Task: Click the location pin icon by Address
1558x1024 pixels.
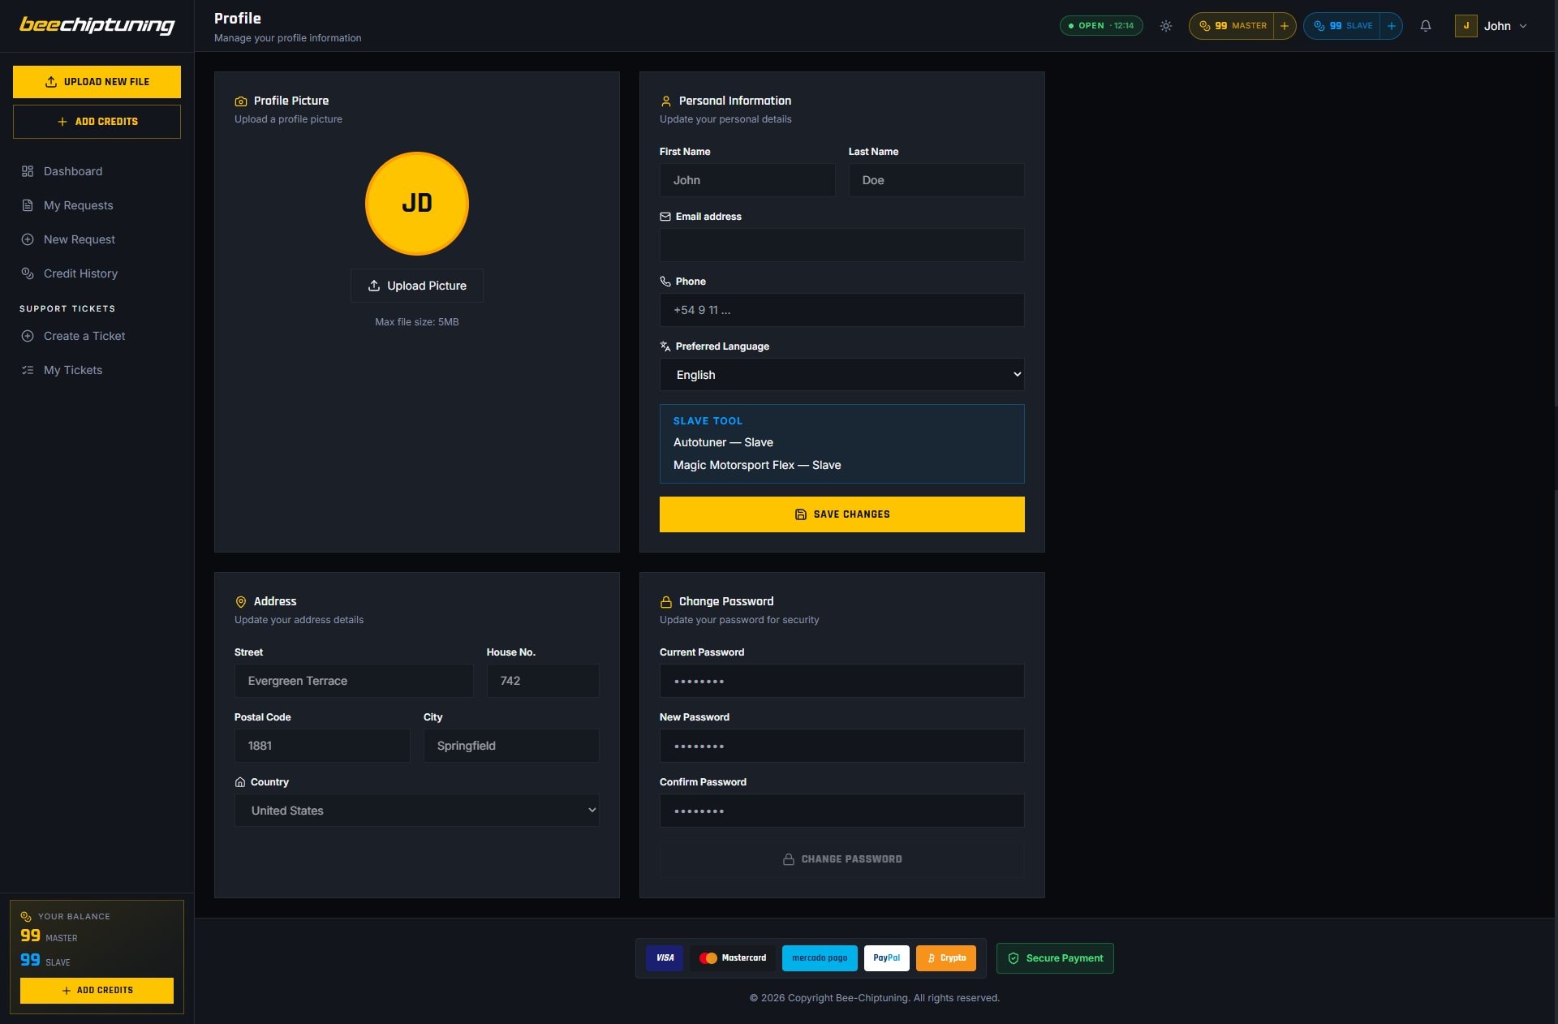Action: (241, 602)
